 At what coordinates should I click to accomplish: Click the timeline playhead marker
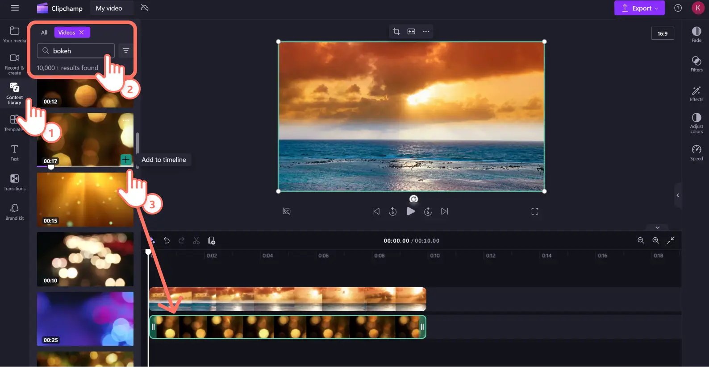148,252
